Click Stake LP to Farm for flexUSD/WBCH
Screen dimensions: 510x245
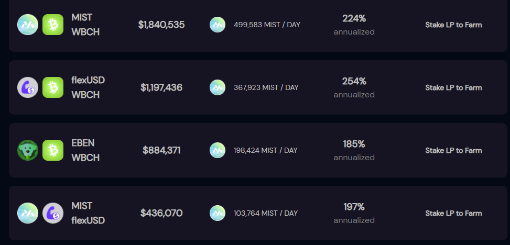pos(453,88)
